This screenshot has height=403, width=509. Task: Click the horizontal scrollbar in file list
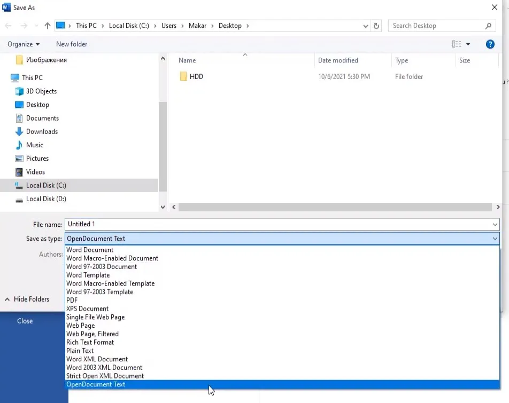pos(335,207)
